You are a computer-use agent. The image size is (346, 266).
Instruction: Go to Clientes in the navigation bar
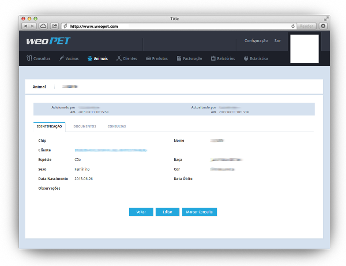(x=127, y=58)
